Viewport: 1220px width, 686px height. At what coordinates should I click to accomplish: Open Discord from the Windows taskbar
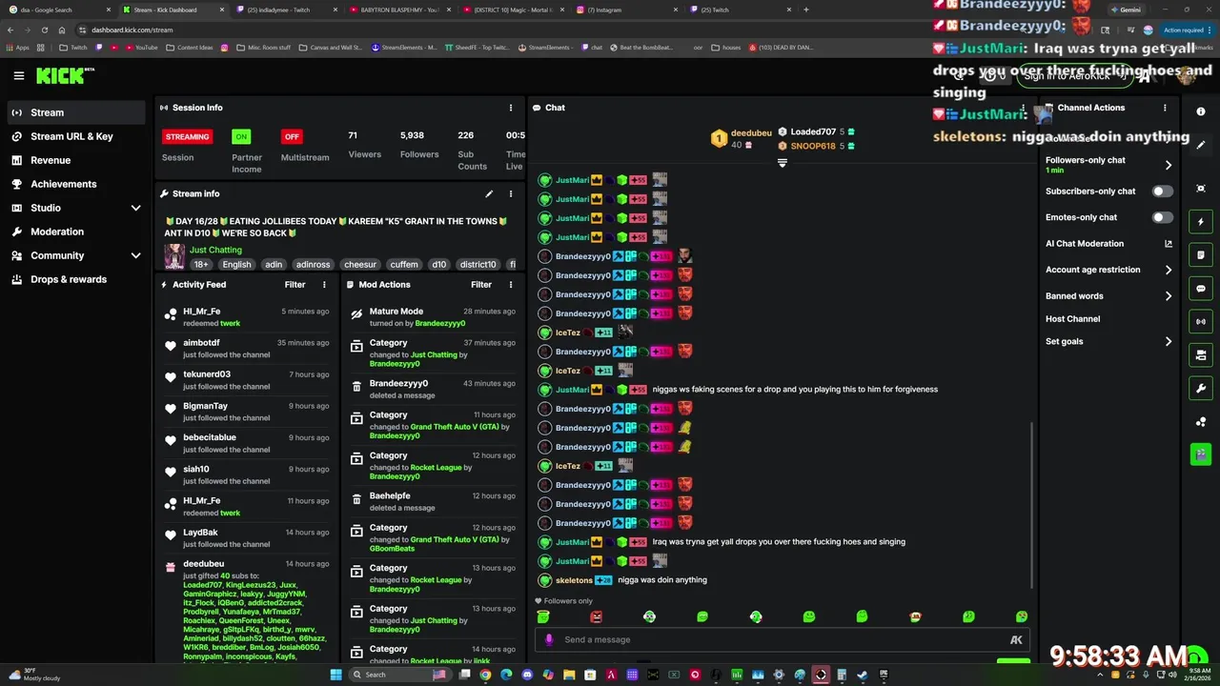(x=527, y=675)
